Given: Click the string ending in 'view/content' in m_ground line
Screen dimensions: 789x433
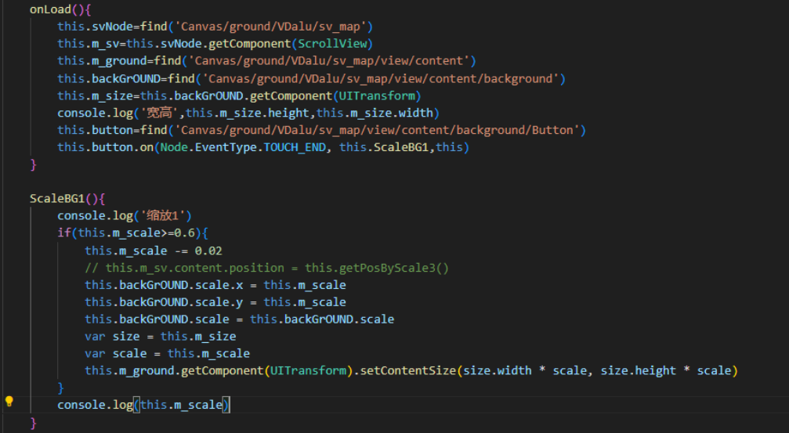Looking at the screenshot, I should tap(328, 60).
